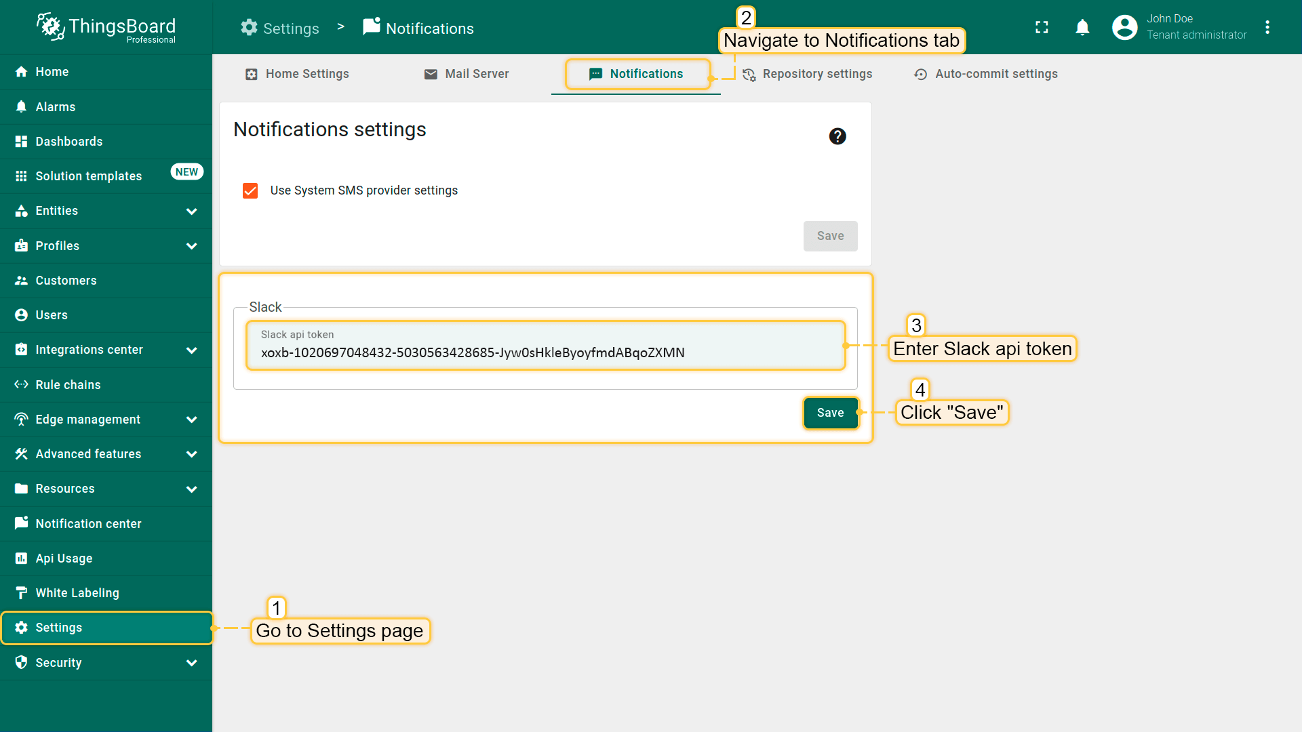Click the ThingsBoard logo
The height and width of the screenshot is (732, 1302).
(106, 27)
